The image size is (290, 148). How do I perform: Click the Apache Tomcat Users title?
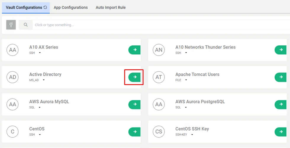[x=197, y=74]
